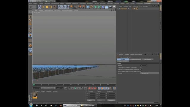Screen dimensions: 190x107
Task: Open the Cameras menu in viewport
Action: tap(41, 10)
